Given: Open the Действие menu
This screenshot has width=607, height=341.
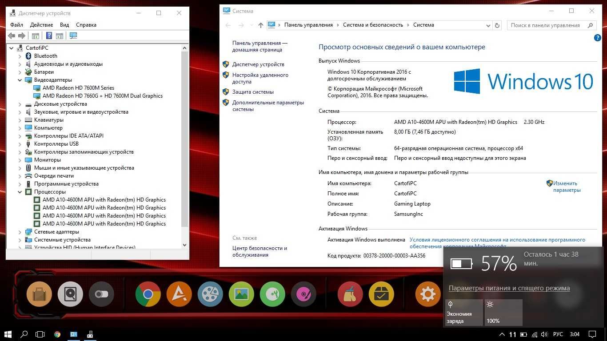Looking at the screenshot, I should (x=41, y=25).
